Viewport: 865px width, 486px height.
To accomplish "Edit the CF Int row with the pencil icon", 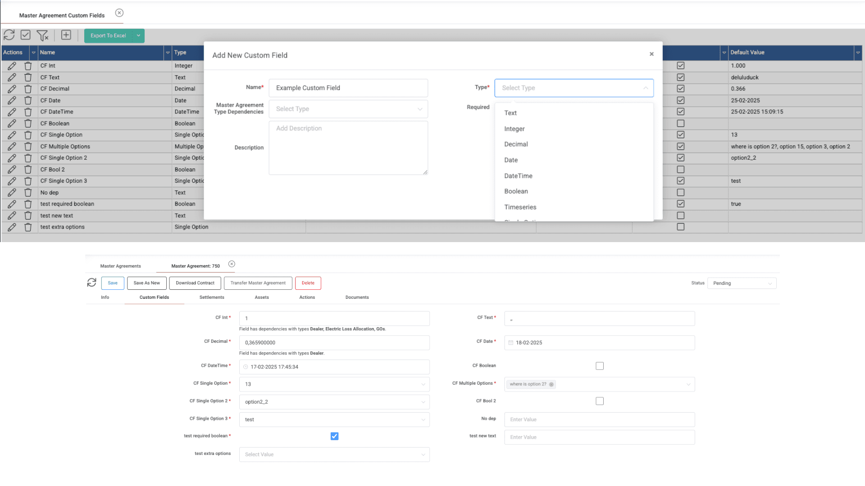I will click(x=12, y=66).
